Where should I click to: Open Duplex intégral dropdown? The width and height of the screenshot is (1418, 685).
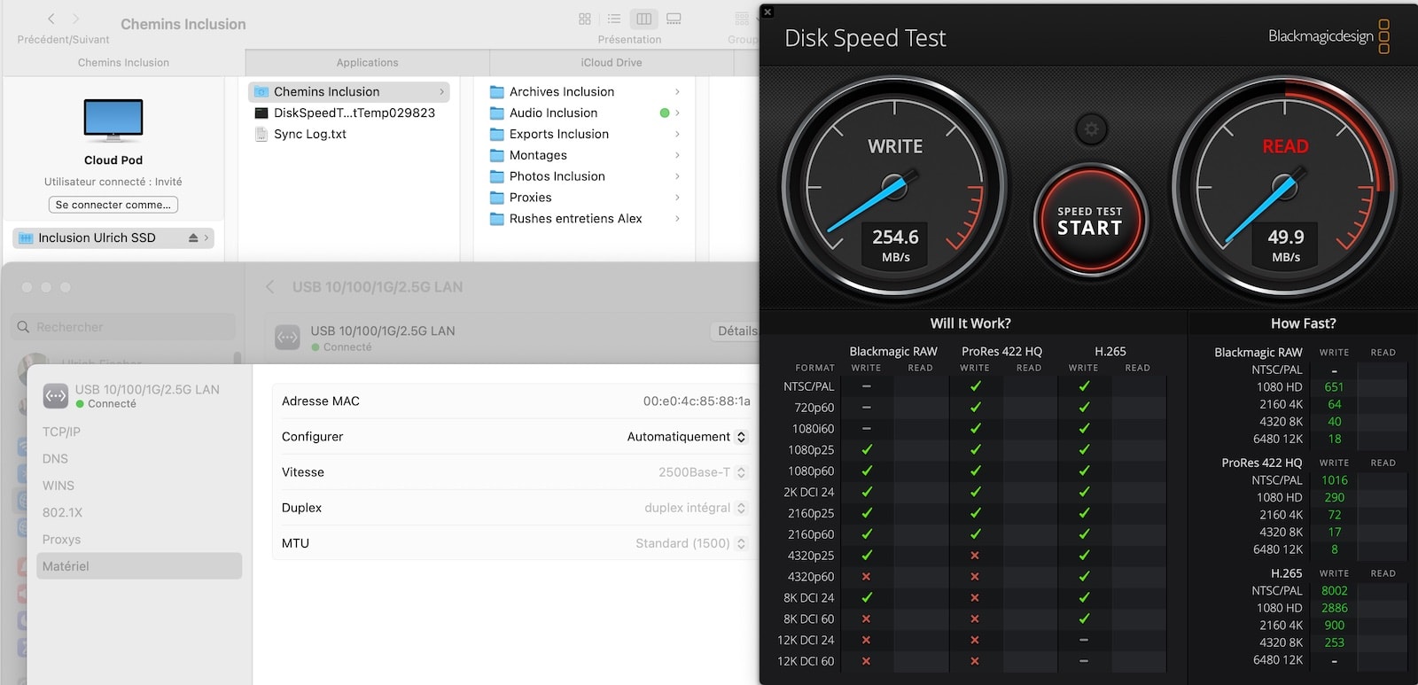click(696, 508)
